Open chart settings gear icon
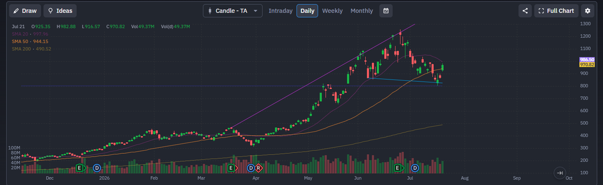The width and height of the screenshot is (603, 185). coord(588,11)
